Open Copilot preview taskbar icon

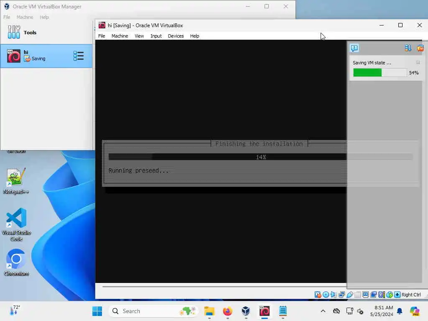coord(415,311)
